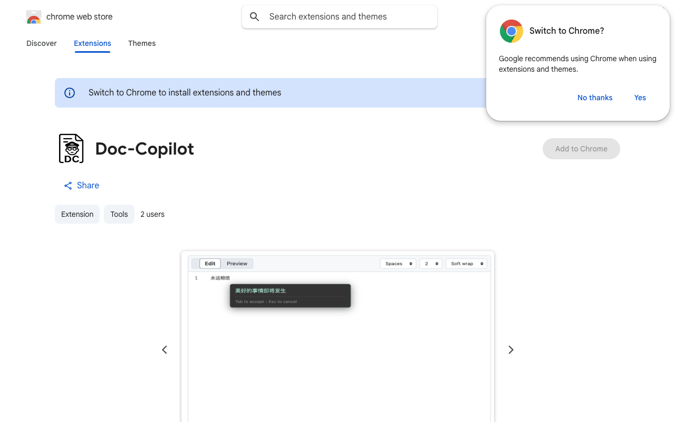675x422 pixels.
Task: Click the Share icon next to the extension name
Action: tap(67, 185)
